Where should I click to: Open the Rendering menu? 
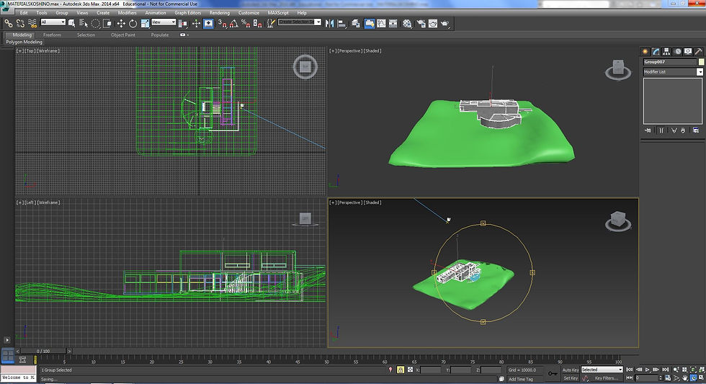(219, 12)
